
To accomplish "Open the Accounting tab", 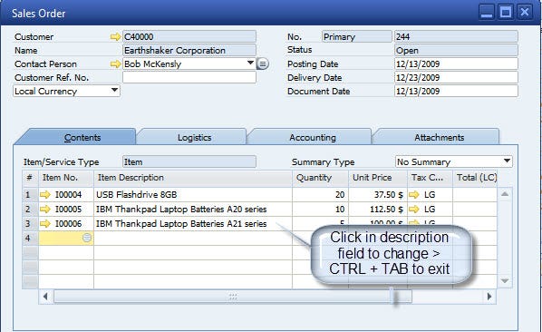I will [x=313, y=137].
